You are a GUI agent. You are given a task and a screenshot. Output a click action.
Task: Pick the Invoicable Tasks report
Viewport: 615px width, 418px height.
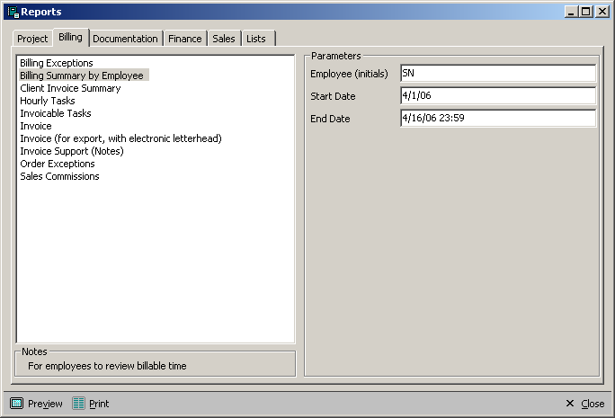coord(56,113)
